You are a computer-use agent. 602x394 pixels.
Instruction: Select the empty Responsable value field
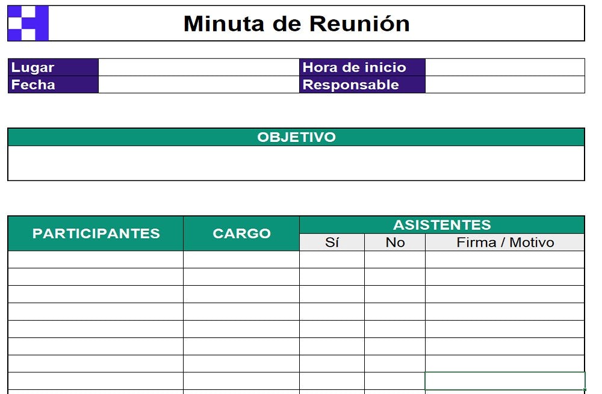(x=504, y=85)
